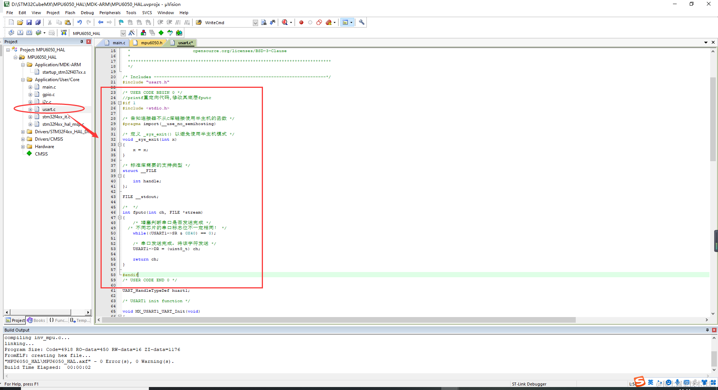Insert or remove bookmark flag

coord(121,22)
